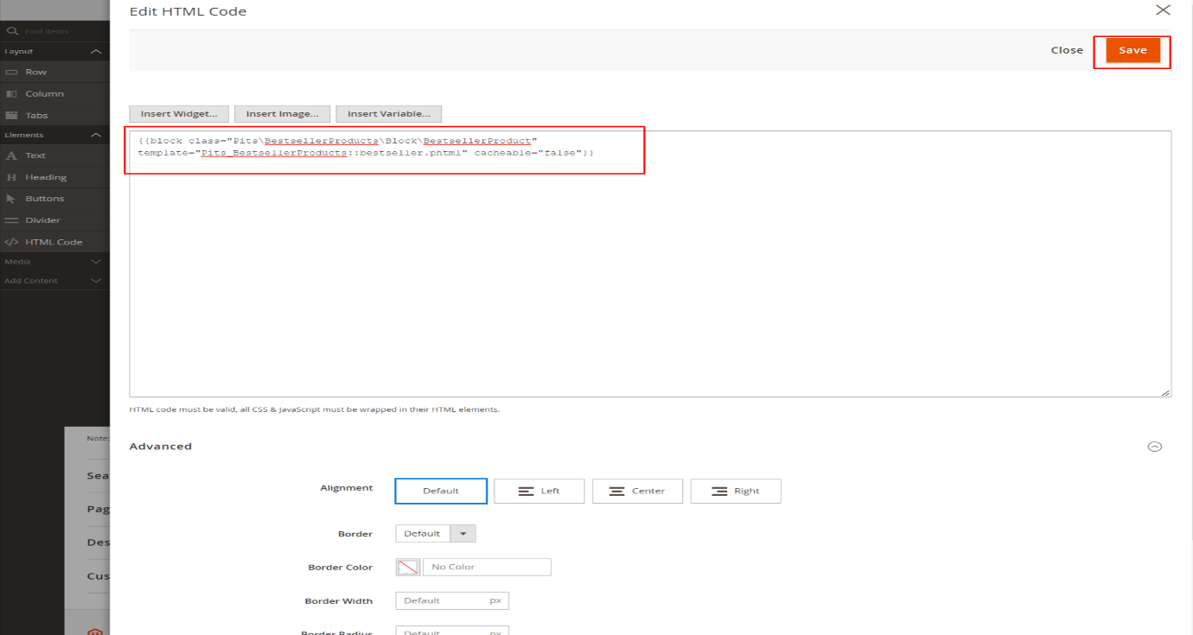Collapse the Advanced section

[1154, 447]
